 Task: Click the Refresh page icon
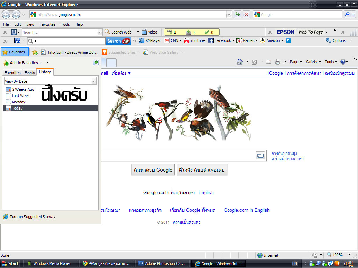(237, 15)
